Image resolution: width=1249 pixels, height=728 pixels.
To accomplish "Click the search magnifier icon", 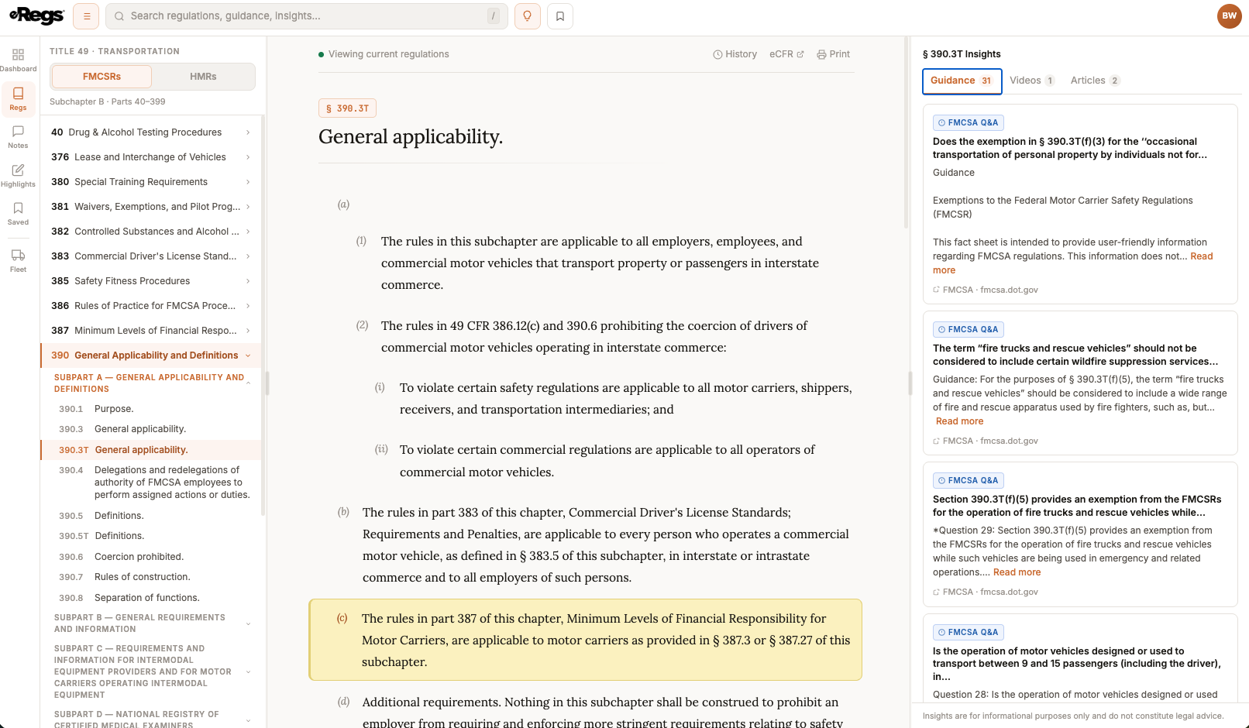I will 119,16.
